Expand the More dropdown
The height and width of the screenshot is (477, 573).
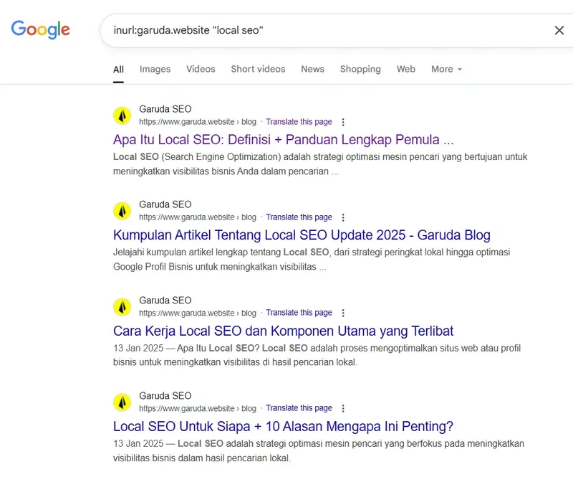click(x=446, y=69)
